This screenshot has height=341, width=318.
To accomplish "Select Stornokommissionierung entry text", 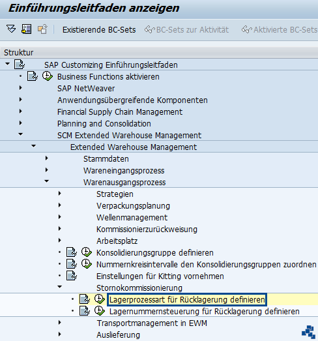I will point(139,288).
